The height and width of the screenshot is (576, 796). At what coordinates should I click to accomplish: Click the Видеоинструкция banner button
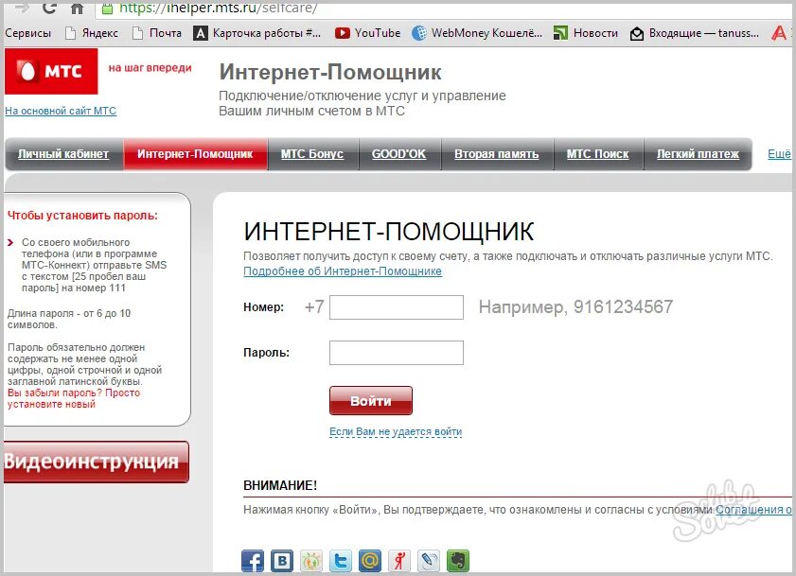(96, 462)
